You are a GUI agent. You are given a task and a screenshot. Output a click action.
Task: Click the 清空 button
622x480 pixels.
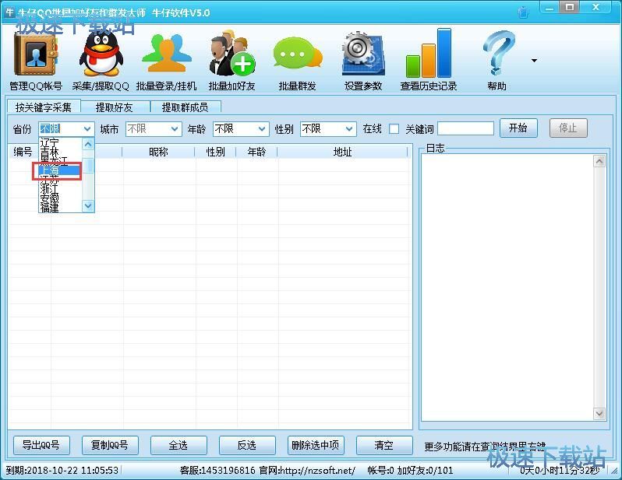(x=384, y=445)
